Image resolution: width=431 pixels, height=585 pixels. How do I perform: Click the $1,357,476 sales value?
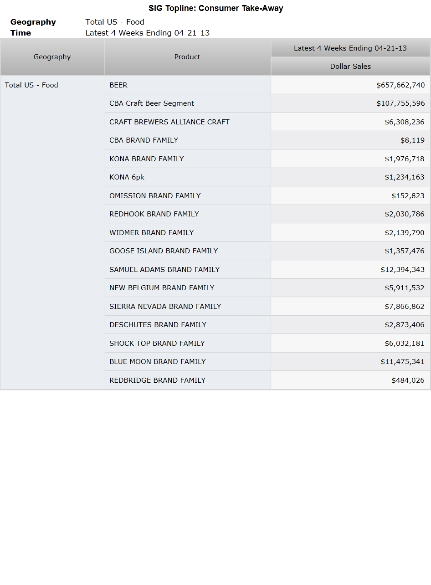(405, 251)
